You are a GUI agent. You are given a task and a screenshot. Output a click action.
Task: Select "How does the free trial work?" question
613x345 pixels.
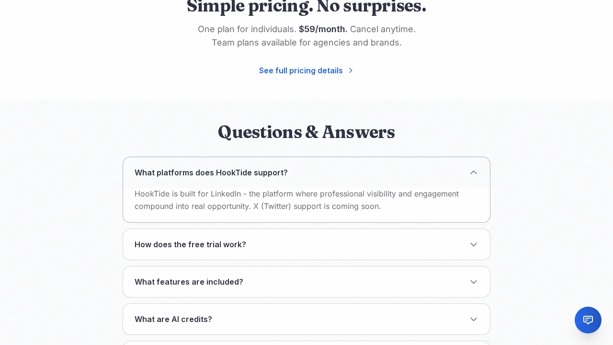pyautogui.click(x=190, y=244)
